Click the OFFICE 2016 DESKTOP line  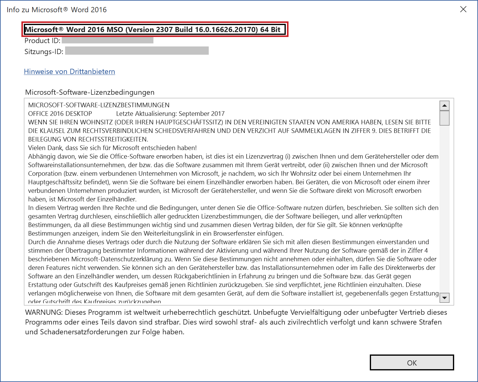click(60, 114)
